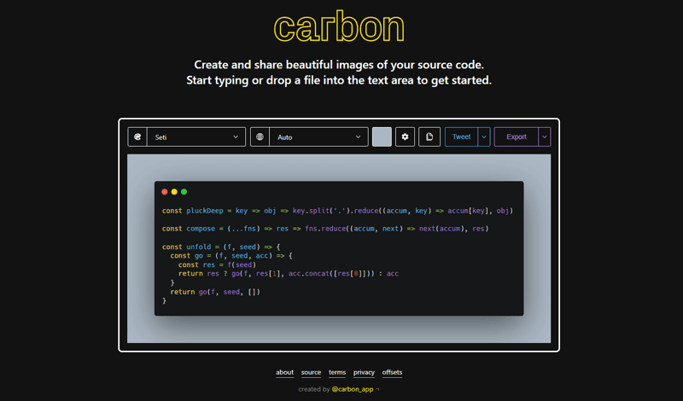
Task: Expand the Export options arrow
Action: click(x=545, y=137)
